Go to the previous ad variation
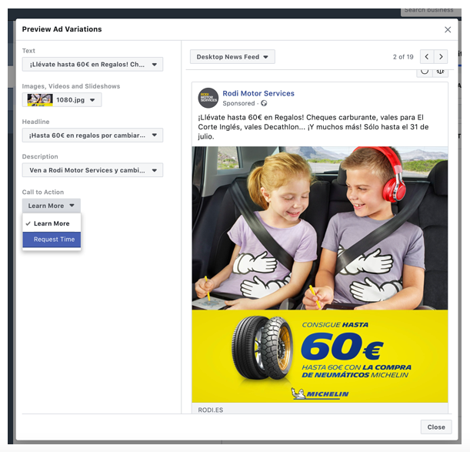 (427, 56)
